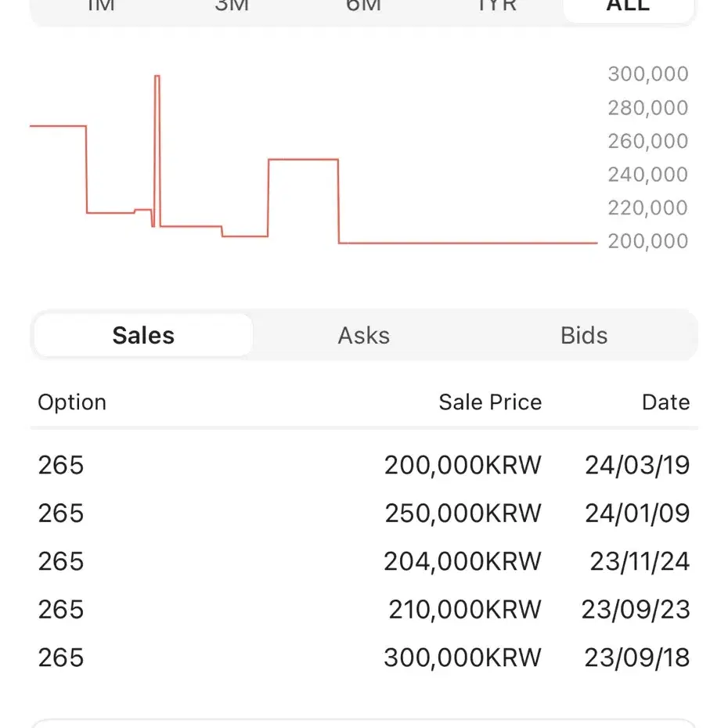Switch chart to 6M range
Screen dimensions: 728x728
pyautogui.click(x=363, y=6)
